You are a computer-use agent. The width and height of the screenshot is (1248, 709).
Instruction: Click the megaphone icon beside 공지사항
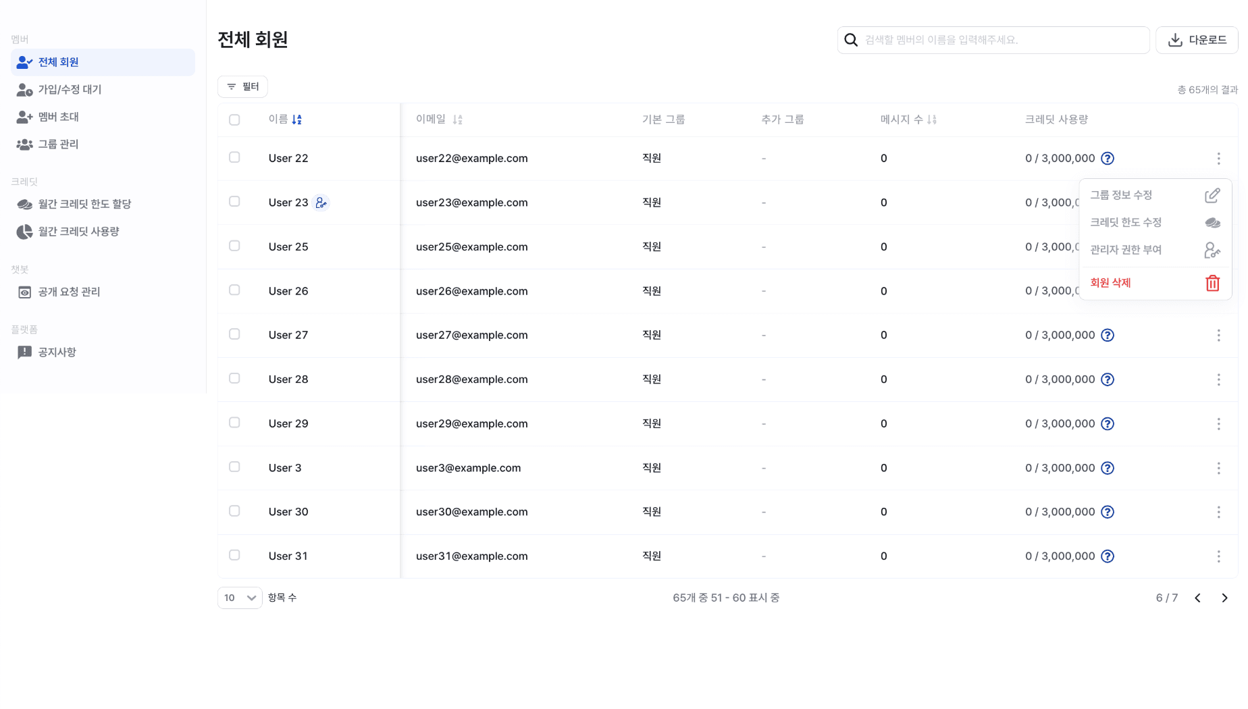click(24, 352)
